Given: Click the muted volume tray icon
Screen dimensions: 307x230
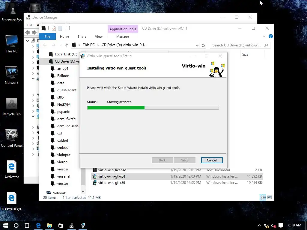Looking at the screenshot, I should point(273,226).
